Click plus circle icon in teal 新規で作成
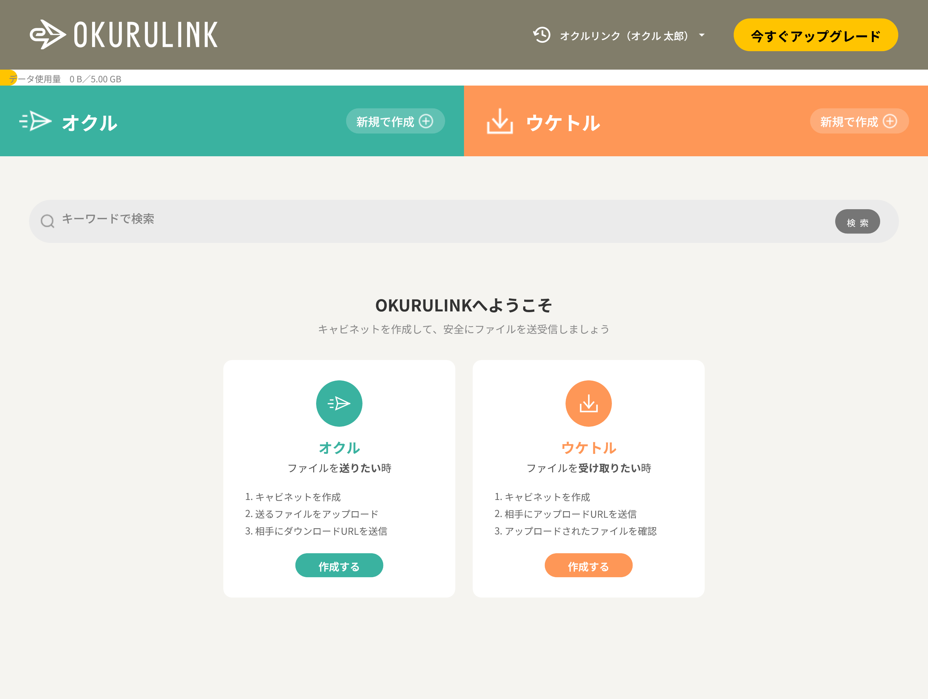This screenshot has width=928, height=699. tap(426, 121)
